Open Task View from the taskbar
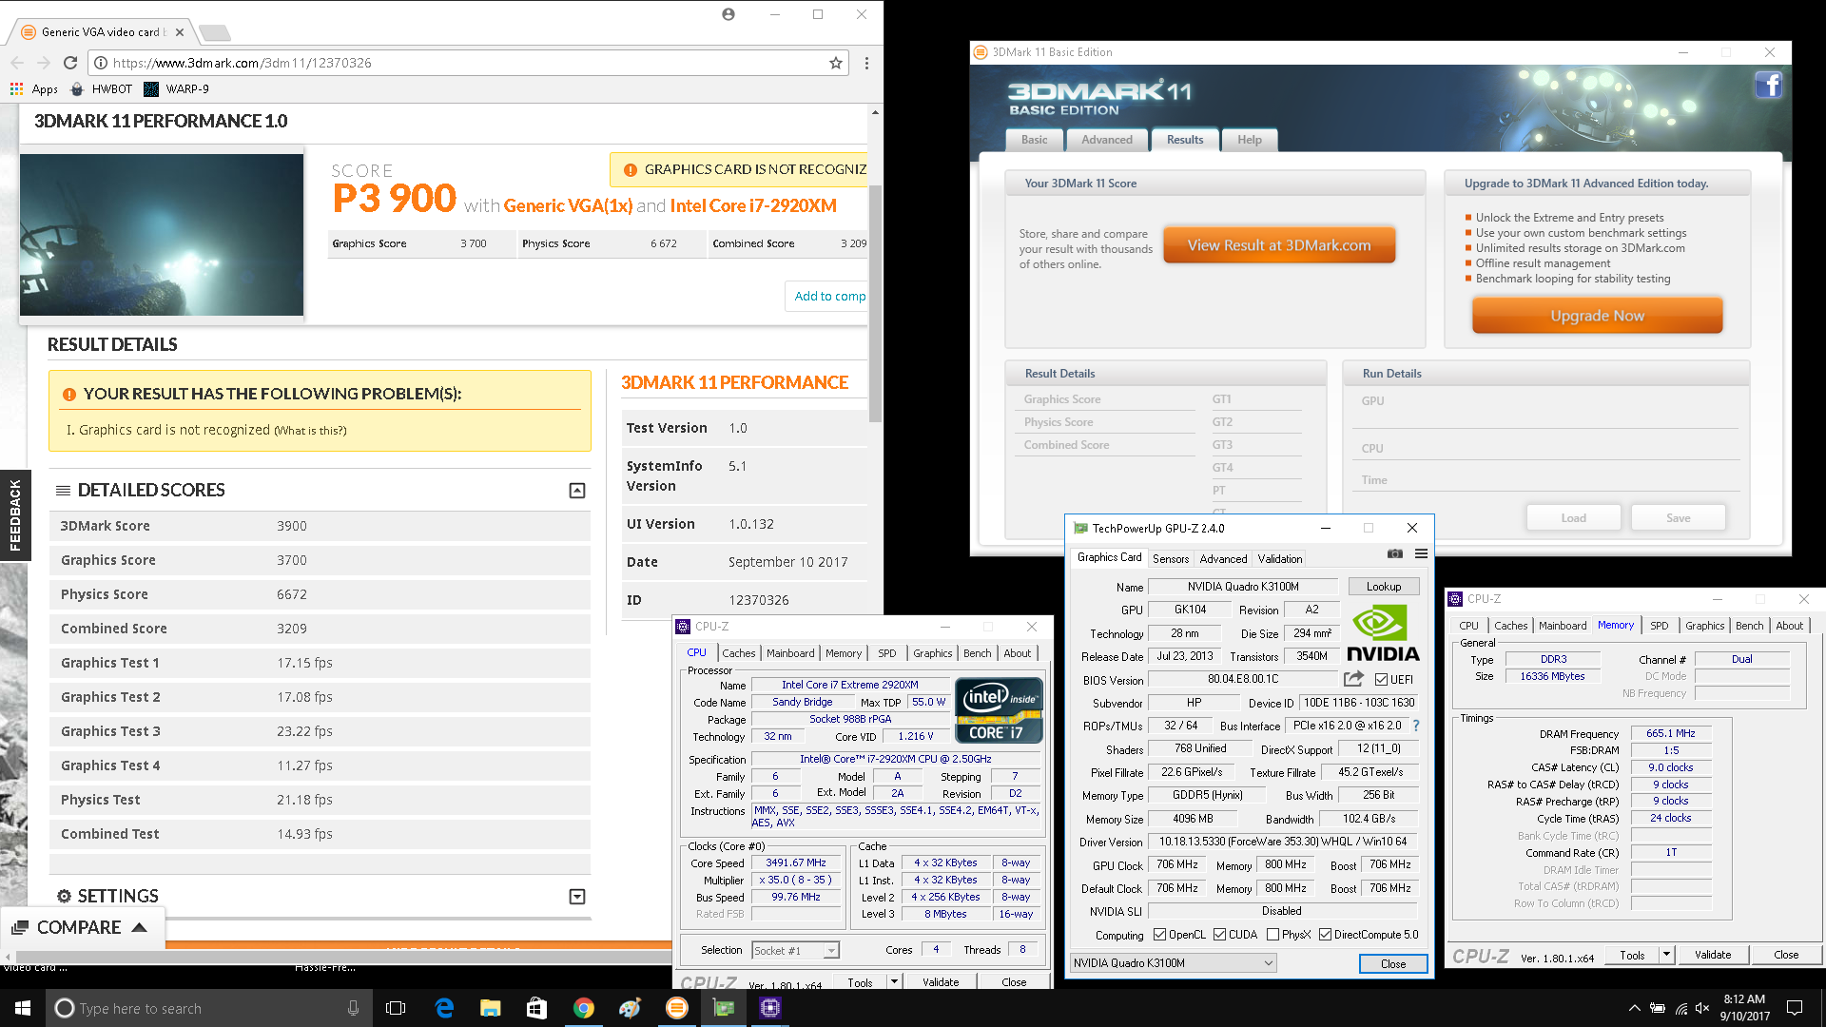 [396, 1008]
